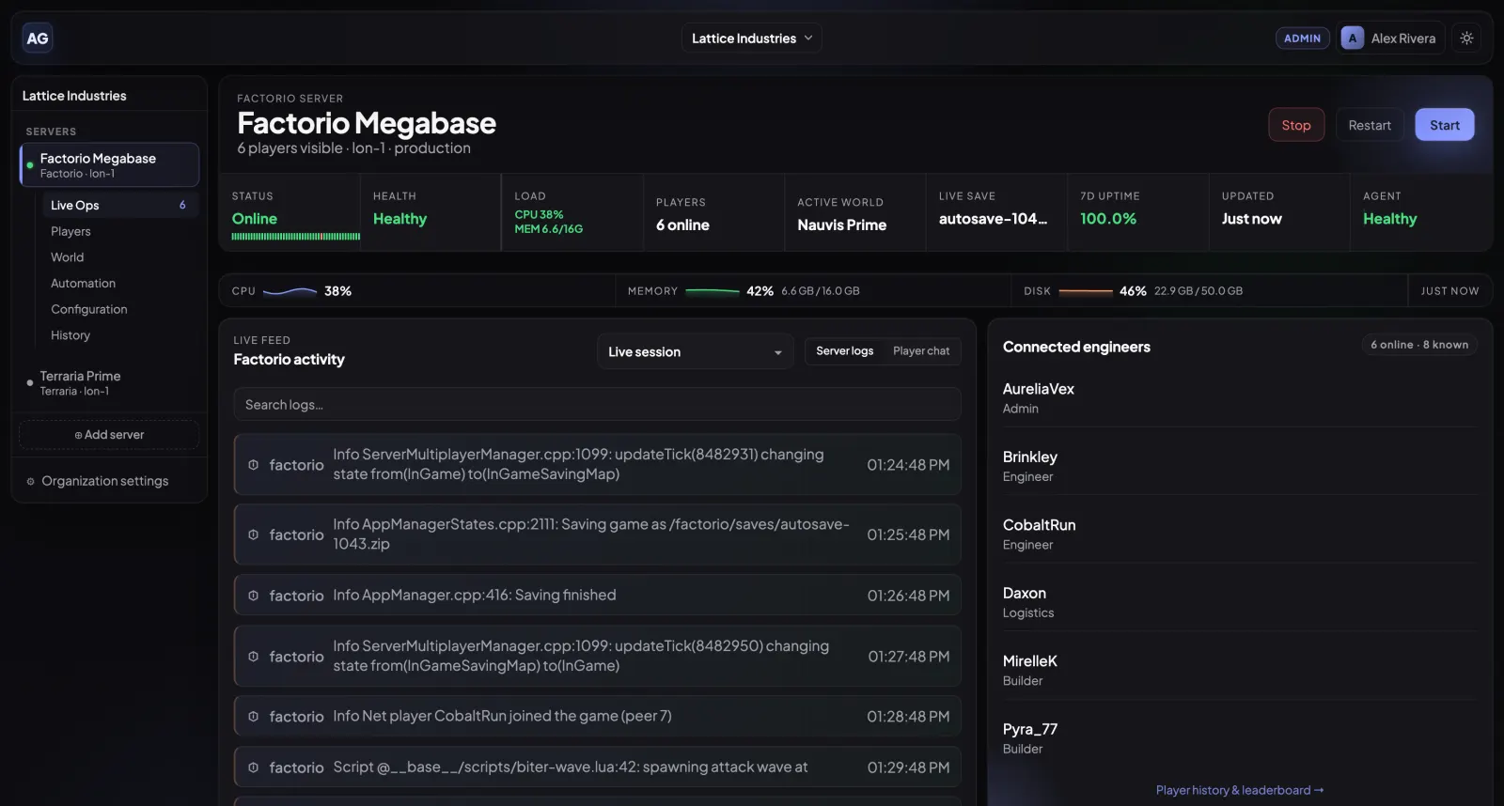Click the clock icon on the biter-wave log row
Screen dimensions: 1504x806
coord(253,767)
